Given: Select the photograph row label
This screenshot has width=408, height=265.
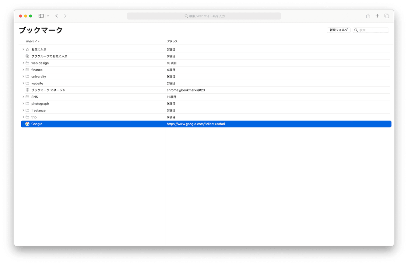Looking at the screenshot, I should (x=40, y=104).
